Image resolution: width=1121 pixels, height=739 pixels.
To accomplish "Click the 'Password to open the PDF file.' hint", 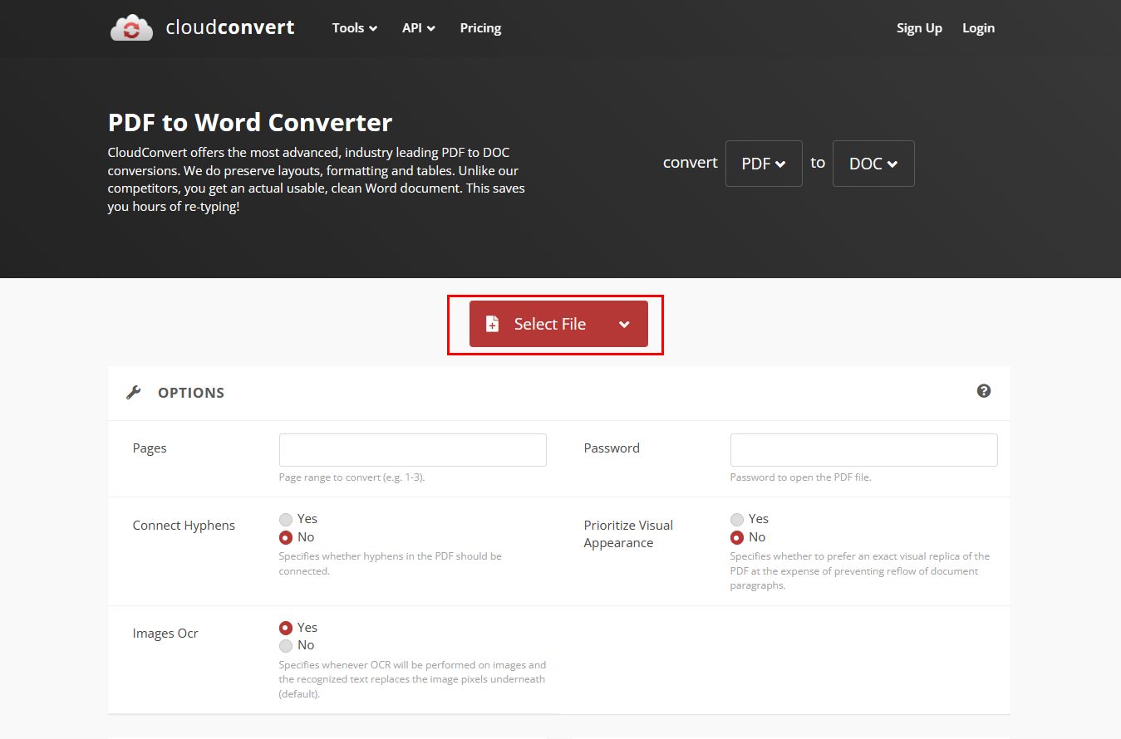I will point(800,477).
